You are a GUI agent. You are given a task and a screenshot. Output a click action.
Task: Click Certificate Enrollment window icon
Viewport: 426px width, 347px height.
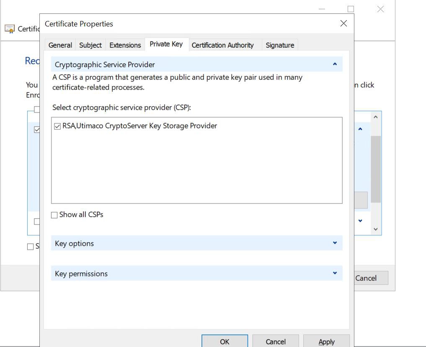tap(10, 29)
